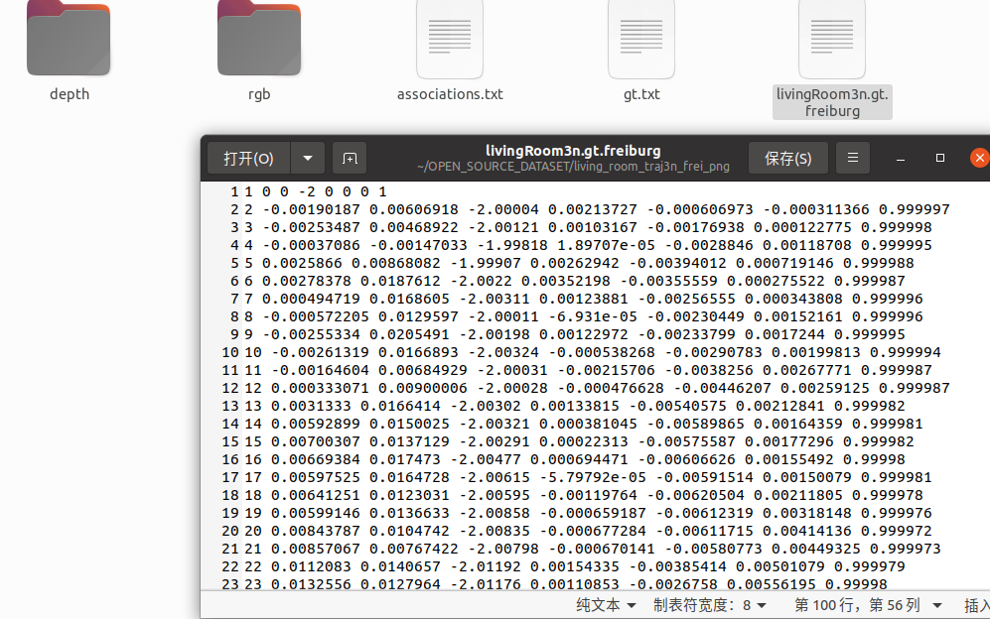Screen dimensions: 990x619
Task: Open the depth folder
Action: pyautogui.click(x=69, y=38)
